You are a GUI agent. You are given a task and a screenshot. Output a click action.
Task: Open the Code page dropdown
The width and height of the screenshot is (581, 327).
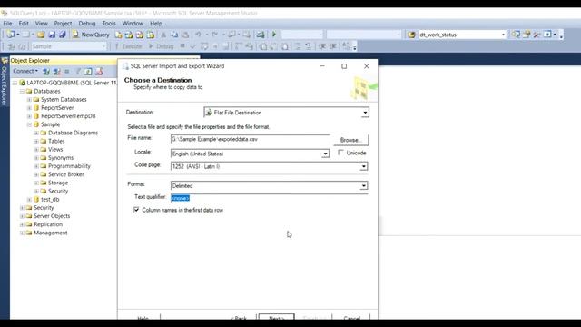pyautogui.click(x=363, y=166)
